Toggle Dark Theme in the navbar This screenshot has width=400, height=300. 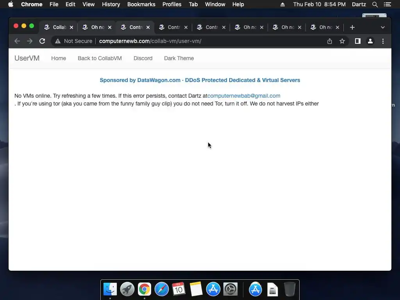click(x=179, y=58)
